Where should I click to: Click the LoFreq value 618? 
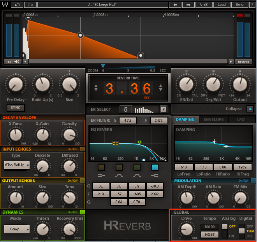(184, 167)
